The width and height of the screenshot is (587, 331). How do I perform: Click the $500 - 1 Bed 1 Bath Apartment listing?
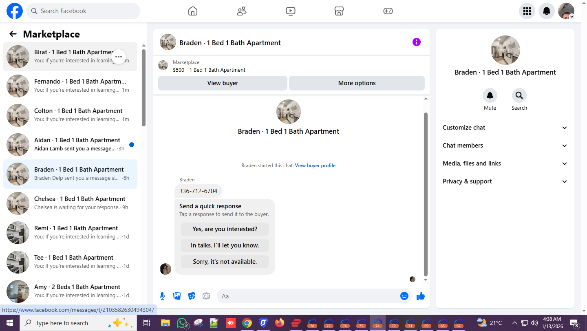coord(209,70)
